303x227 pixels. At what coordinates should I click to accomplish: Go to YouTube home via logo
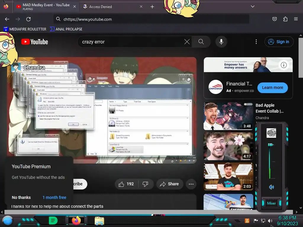click(x=35, y=42)
